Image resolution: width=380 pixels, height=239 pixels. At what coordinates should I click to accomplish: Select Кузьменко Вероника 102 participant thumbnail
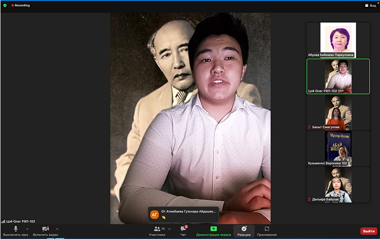click(x=338, y=148)
